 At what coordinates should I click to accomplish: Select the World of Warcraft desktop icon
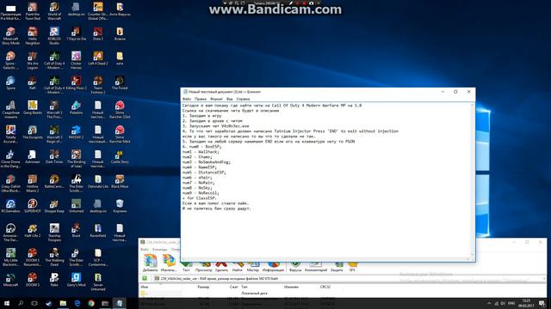pos(54,11)
